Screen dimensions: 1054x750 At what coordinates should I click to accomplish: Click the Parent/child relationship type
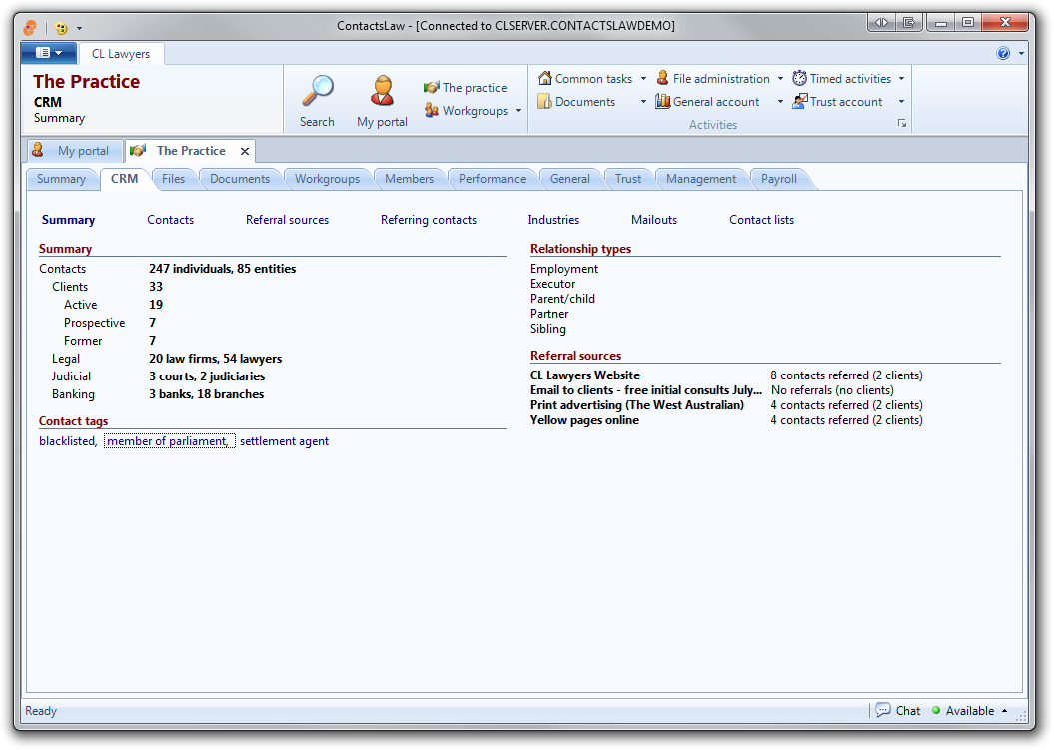tap(562, 299)
